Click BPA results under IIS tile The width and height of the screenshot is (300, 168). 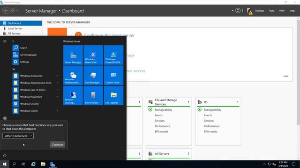(210, 132)
